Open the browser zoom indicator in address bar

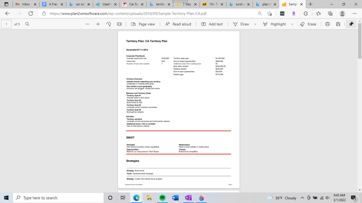(260, 13)
